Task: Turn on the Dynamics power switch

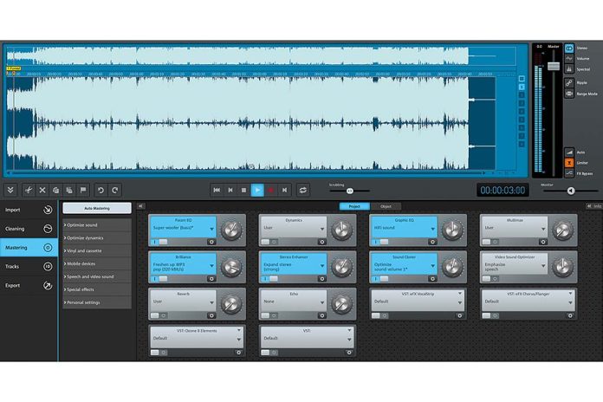Action: coord(270,242)
